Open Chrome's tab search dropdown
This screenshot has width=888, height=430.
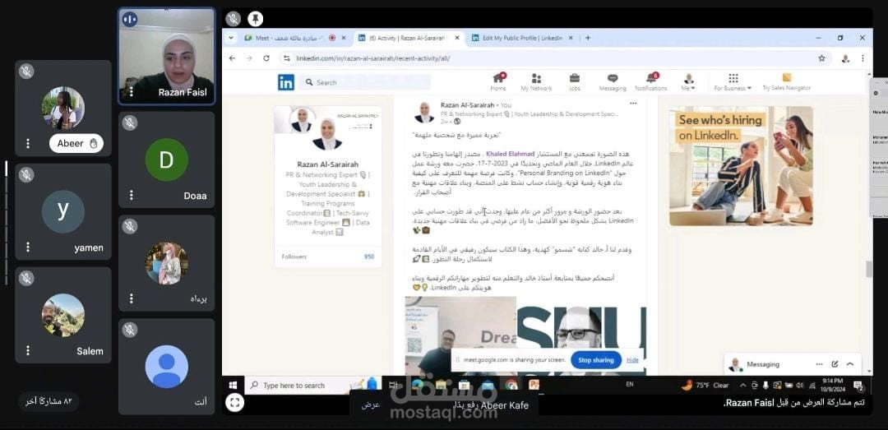tap(230, 38)
